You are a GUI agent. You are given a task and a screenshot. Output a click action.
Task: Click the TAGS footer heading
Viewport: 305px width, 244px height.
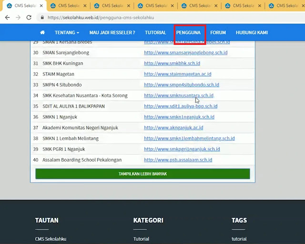point(239,220)
